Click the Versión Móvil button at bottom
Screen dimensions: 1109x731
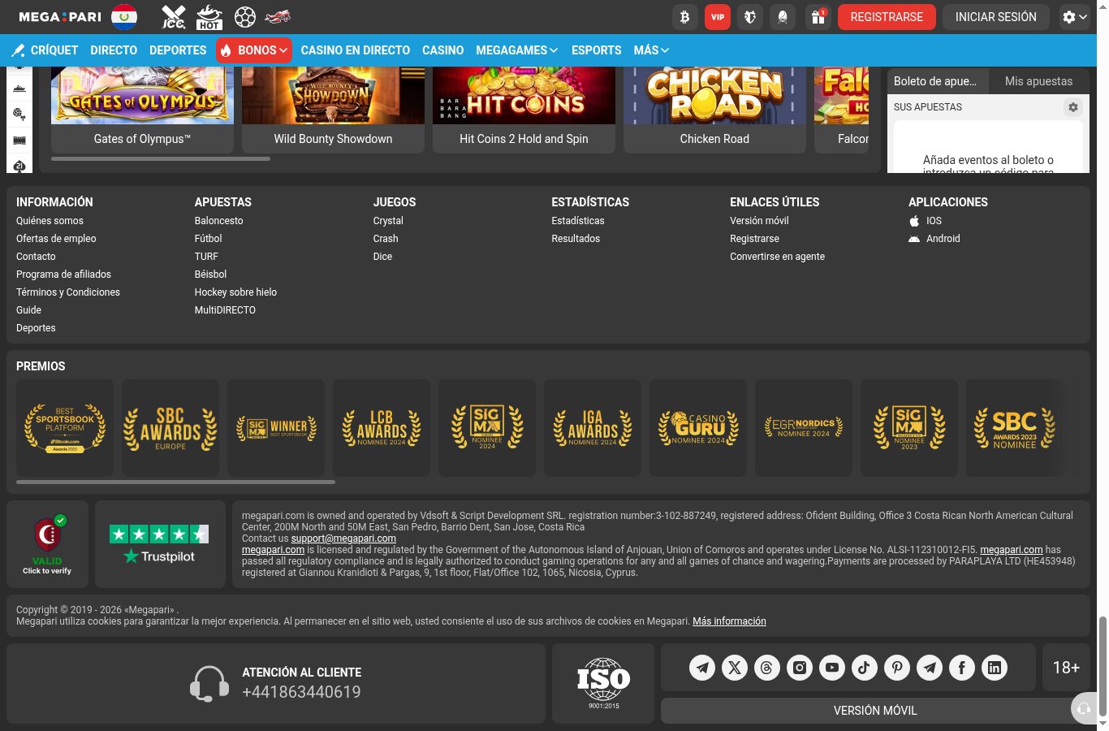point(875,711)
